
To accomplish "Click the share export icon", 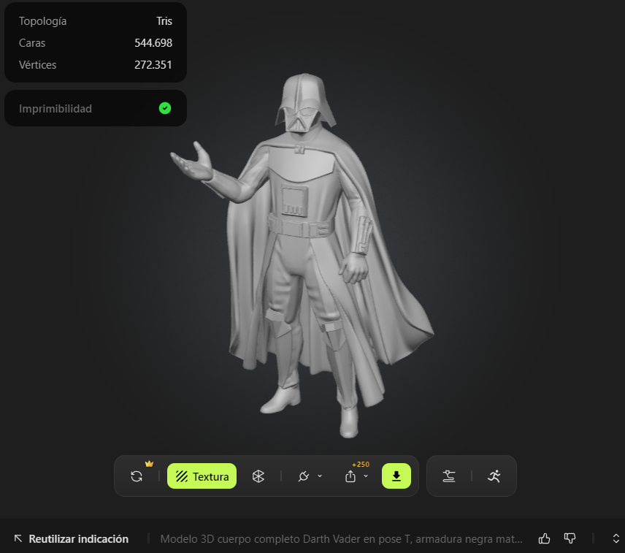I will coord(350,476).
